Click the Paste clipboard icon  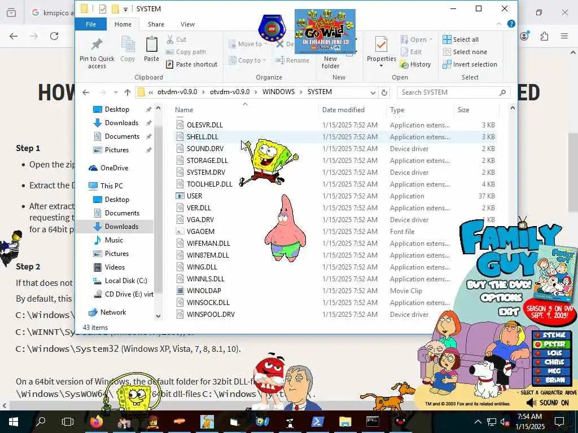(151, 44)
